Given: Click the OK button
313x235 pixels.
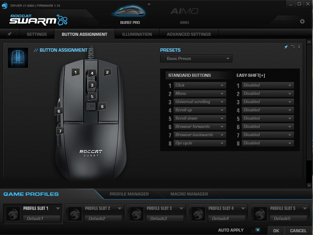Looking at the screenshot, I should point(276,231).
